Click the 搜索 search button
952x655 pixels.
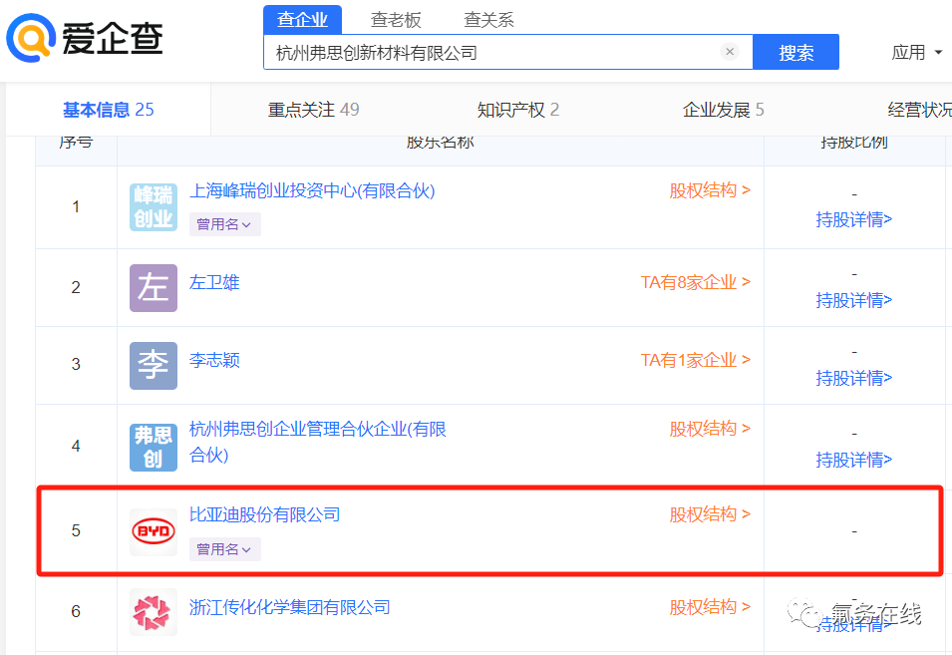coord(795,51)
